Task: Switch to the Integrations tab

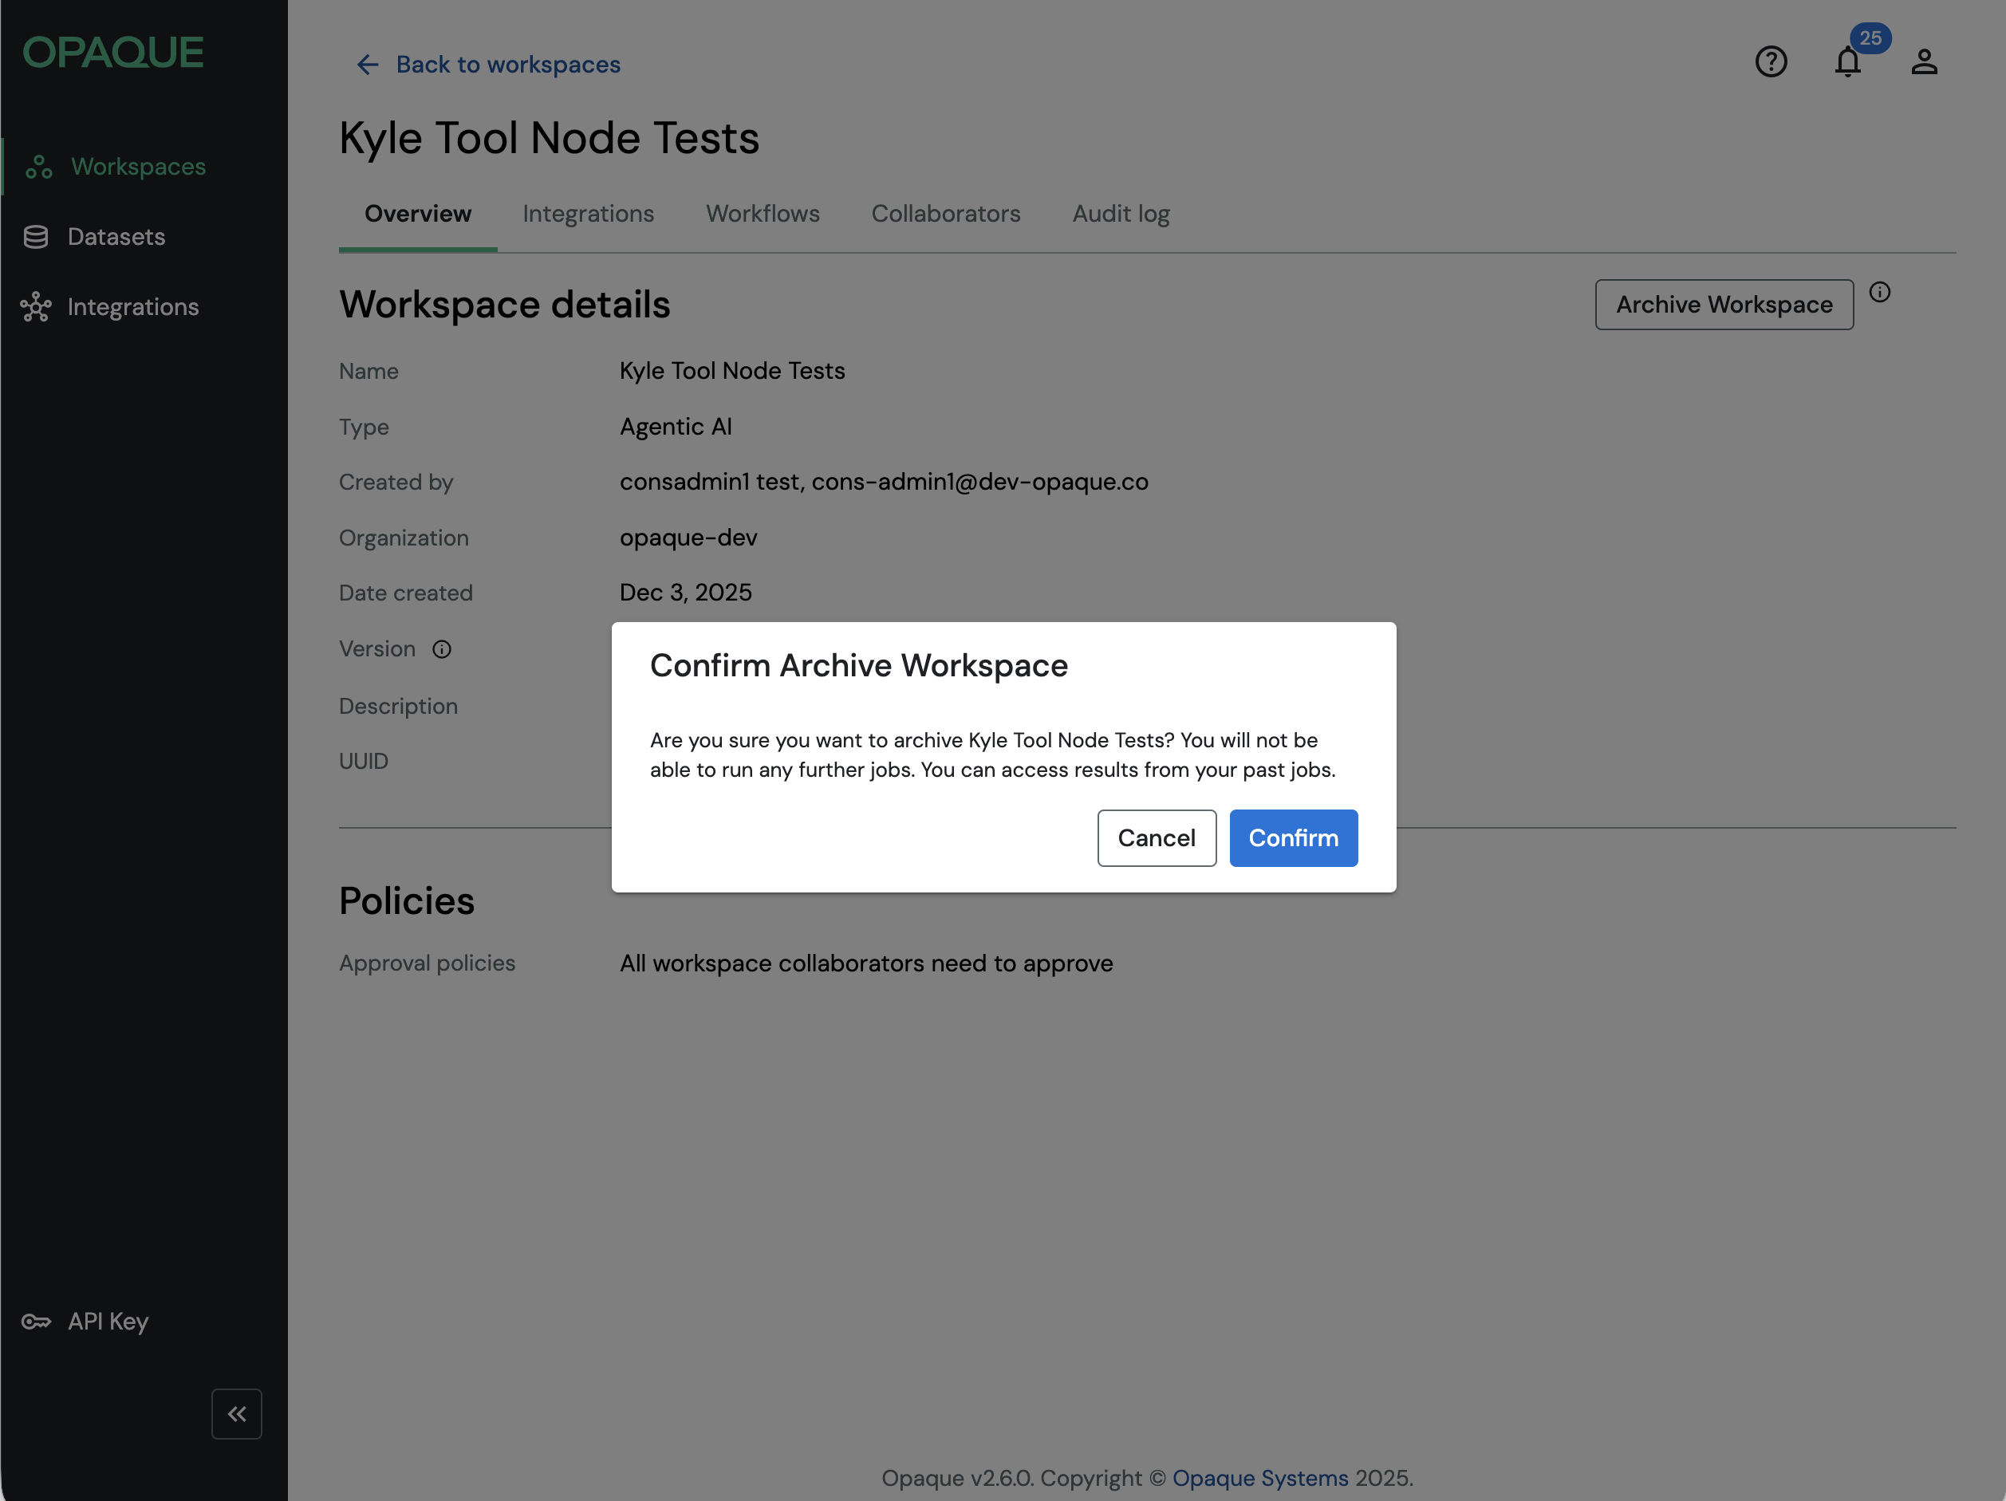Action: (x=588, y=214)
